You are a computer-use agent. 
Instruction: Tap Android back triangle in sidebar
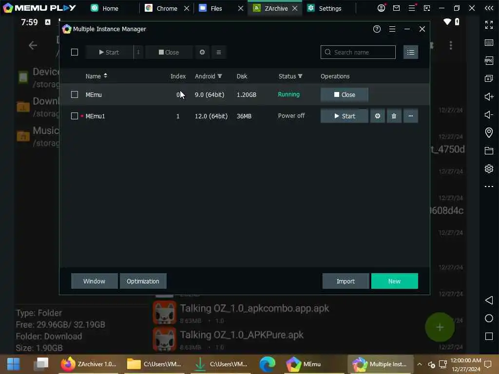pyautogui.click(x=489, y=300)
